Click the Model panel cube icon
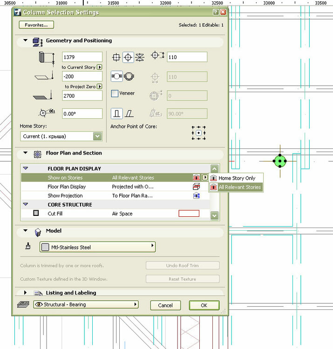The width and height of the screenshot is (333, 349). (38, 232)
